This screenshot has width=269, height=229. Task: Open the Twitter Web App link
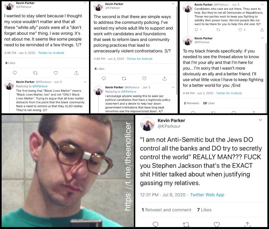click(x=207, y=195)
